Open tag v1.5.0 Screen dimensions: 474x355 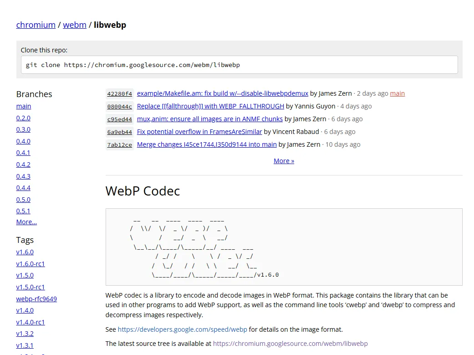click(x=25, y=275)
